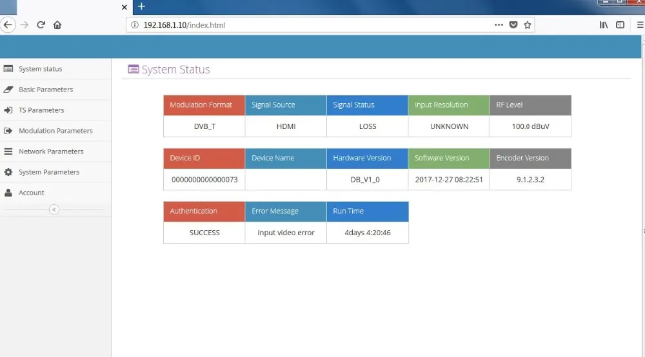View site information icon in address bar

(x=135, y=25)
